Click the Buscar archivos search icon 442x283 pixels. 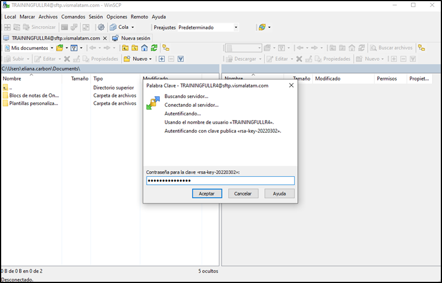[373, 48]
